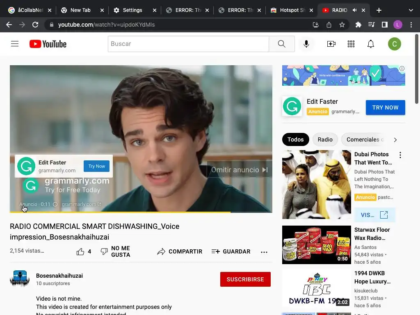Switch to the Hotspot Shield tab

292,10
